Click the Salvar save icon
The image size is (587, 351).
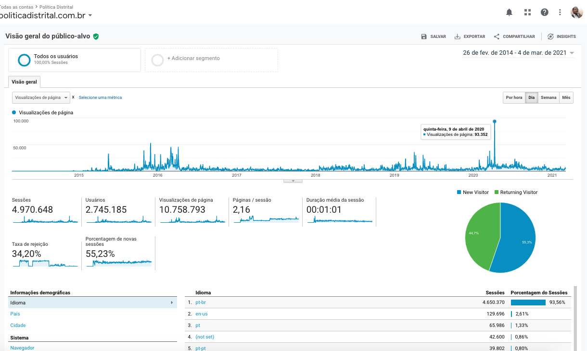(x=424, y=36)
